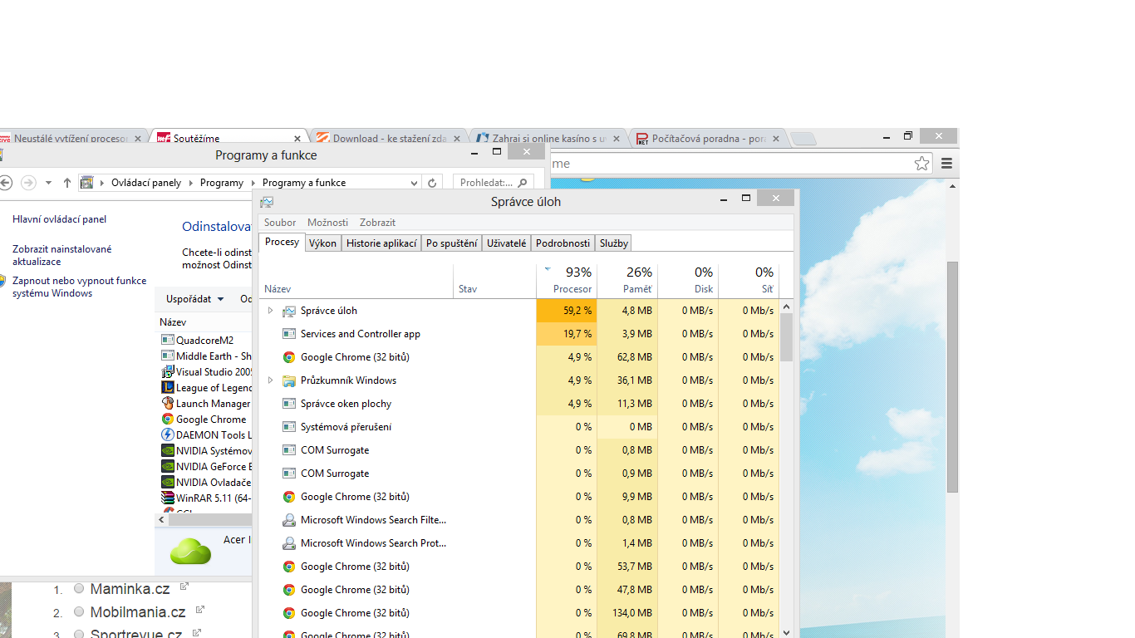Bookmark the page with the star icon
The width and height of the screenshot is (1135, 638).
click(x=921, y=164)
